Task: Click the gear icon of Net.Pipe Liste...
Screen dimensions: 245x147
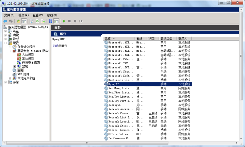Action: pos(106,92)
